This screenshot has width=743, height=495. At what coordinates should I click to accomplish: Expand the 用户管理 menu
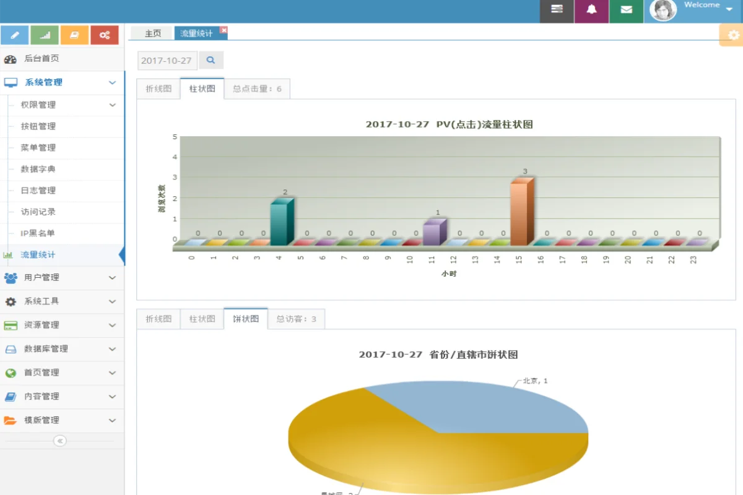tap(61, 278)
